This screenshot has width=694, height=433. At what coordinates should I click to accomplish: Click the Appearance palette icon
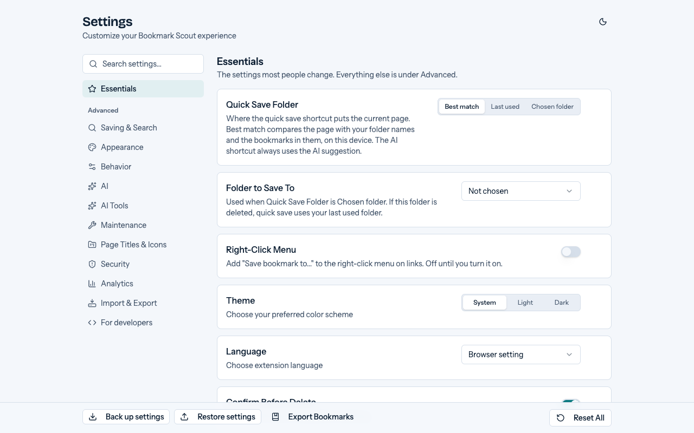92,147
